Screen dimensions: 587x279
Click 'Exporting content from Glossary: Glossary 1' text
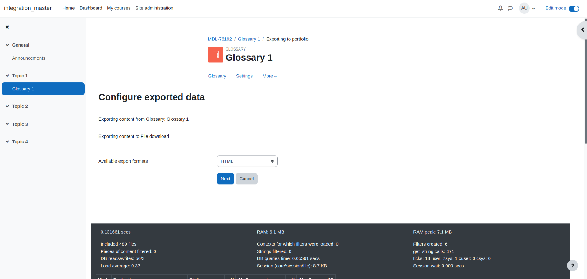[x=144, y=119]
